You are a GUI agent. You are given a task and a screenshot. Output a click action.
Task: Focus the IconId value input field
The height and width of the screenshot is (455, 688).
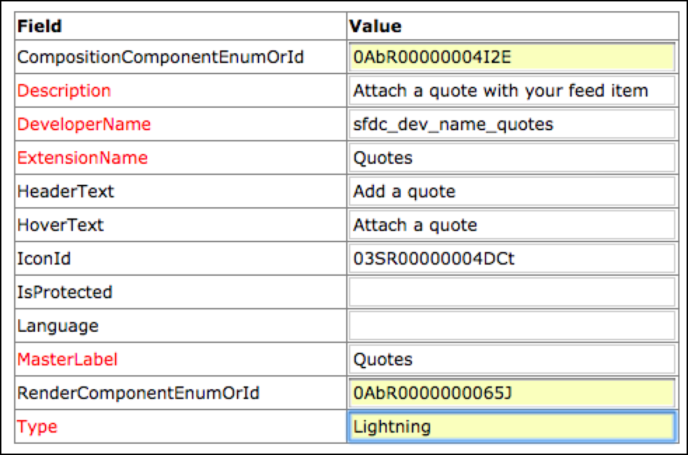[x=511, y=259]
